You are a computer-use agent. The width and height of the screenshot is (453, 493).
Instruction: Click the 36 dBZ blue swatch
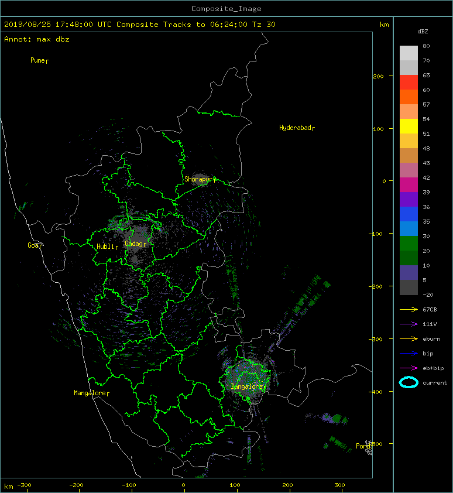click(x=409, y=214)
